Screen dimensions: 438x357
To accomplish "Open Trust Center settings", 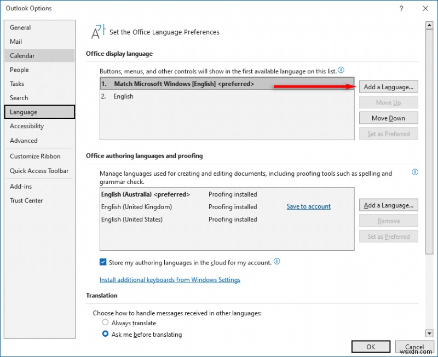I will pos(39,200).
